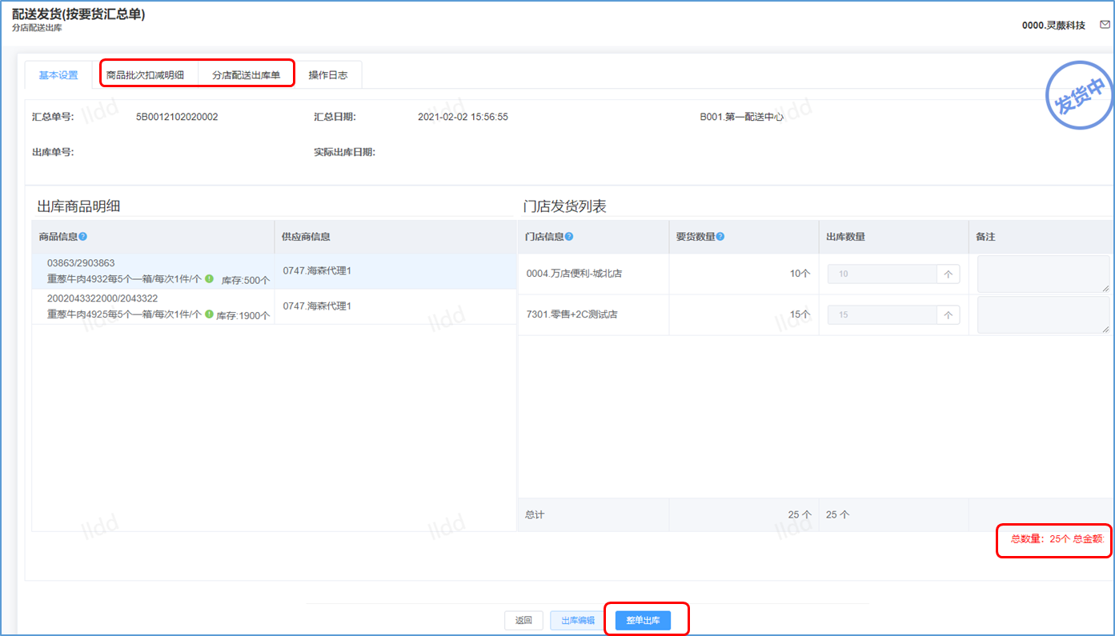Open the 商品批次扣减明细 tab
Image resolution: width=1115 pixels, height=636 pixels.
(x=145, y=75)
